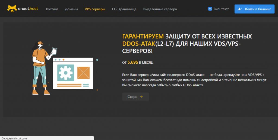Open the Хостинг menu item
The width and height of the screenshot is (278, 140).
52,9
